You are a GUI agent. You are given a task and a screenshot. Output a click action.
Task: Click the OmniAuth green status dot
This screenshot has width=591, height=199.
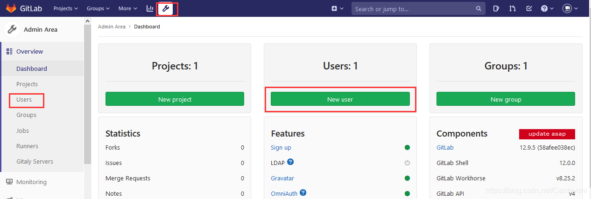point(407,193)
